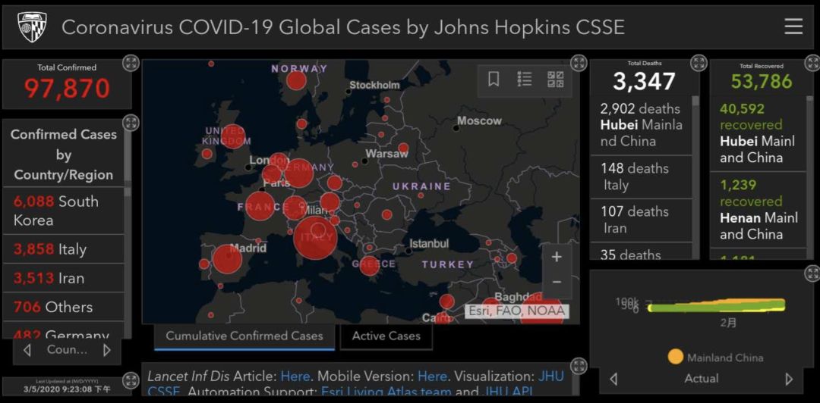Viewport: 820px width, 403px height.
Task: Select the 3,858 Italy row
Action: 63,249
